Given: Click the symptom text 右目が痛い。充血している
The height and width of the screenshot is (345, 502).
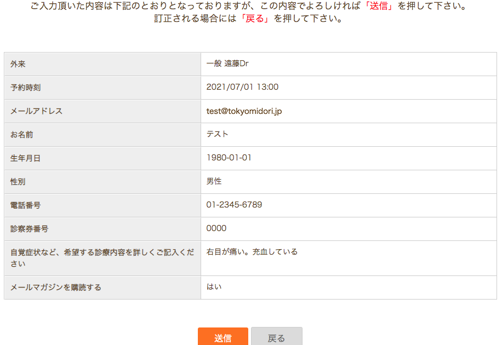Looking at the screenshot, I should coord(252,252).
